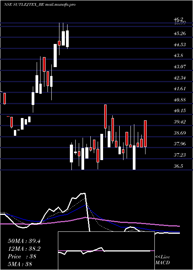Click the Price : 38 readout

(x=22, y=256)
